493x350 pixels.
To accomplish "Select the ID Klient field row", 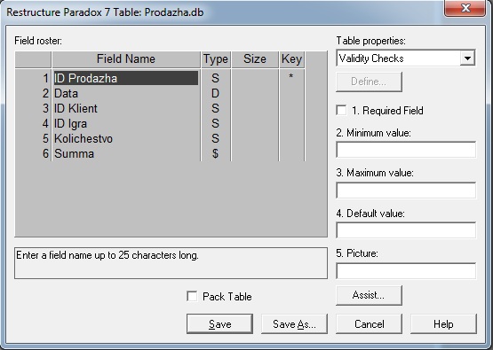I will [x=160, y=108].
